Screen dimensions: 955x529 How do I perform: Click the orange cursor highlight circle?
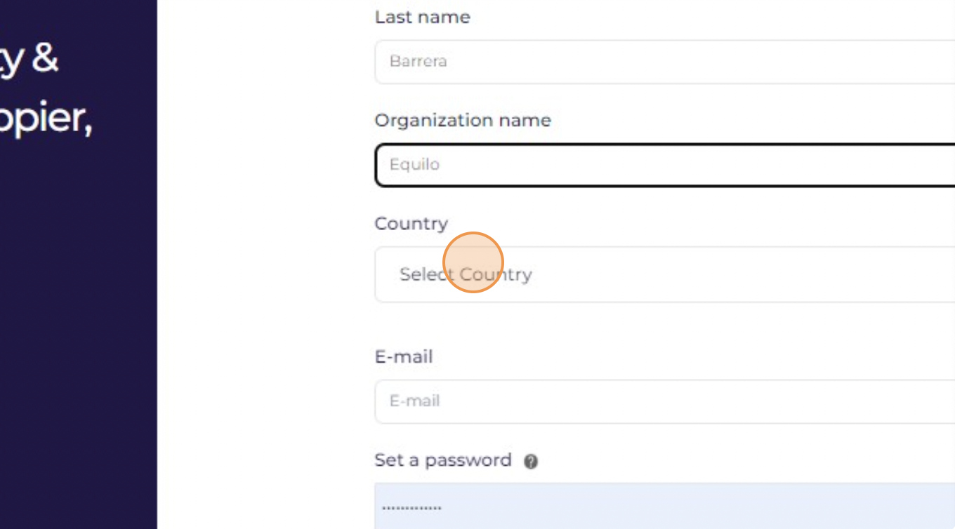tap(473, 262)
